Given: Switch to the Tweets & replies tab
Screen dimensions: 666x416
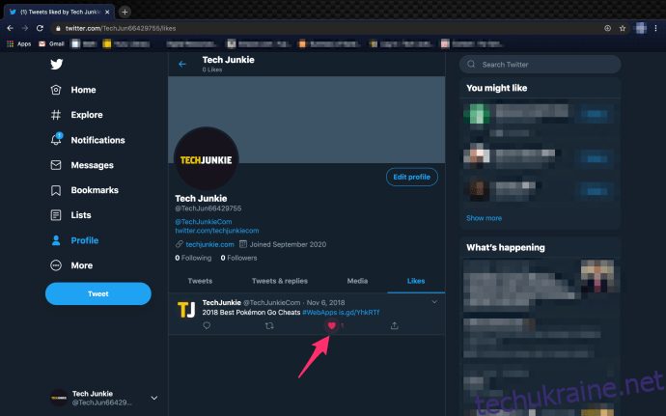Looking at the screenshot, I should 280,281.
